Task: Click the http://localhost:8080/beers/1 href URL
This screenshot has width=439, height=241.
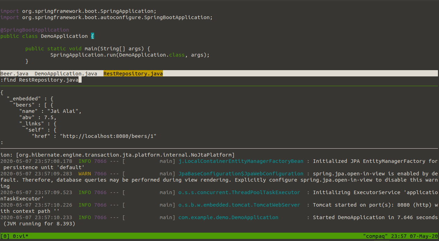Action: (x=108, y=136)
